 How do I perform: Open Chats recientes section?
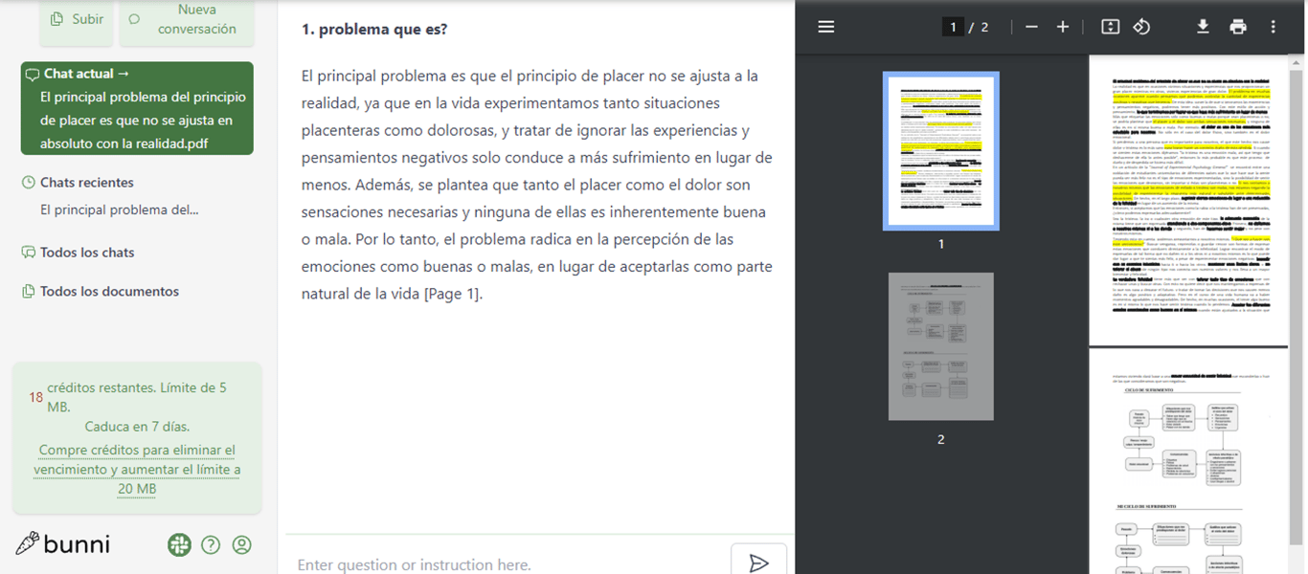(x=87, y=183)
